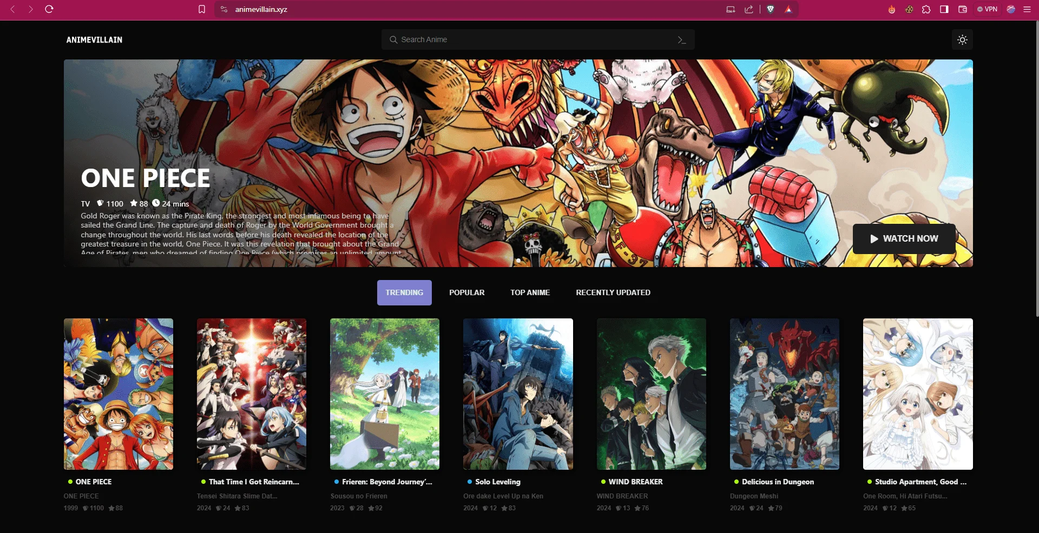Bookmark this page with the bookmark icon
This screenshot has width=1039, height=533.
coord(202,9)
